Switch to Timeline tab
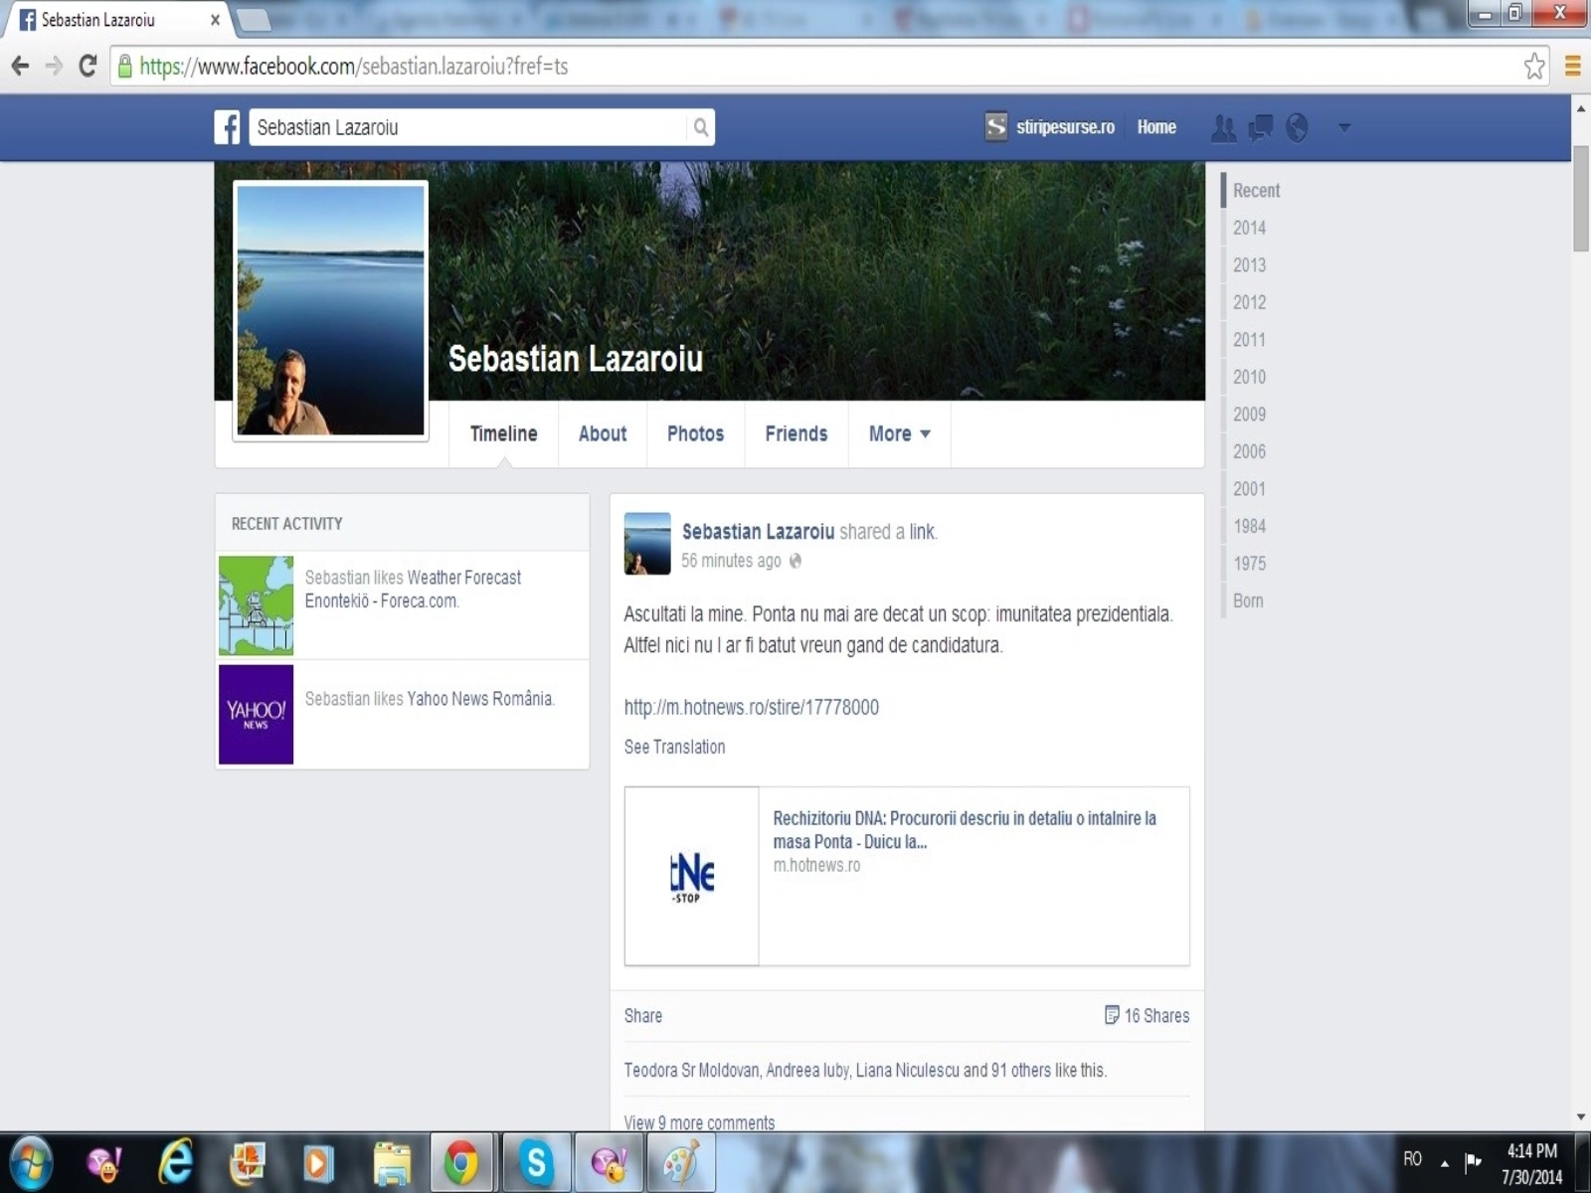 [x=503, y=433]
